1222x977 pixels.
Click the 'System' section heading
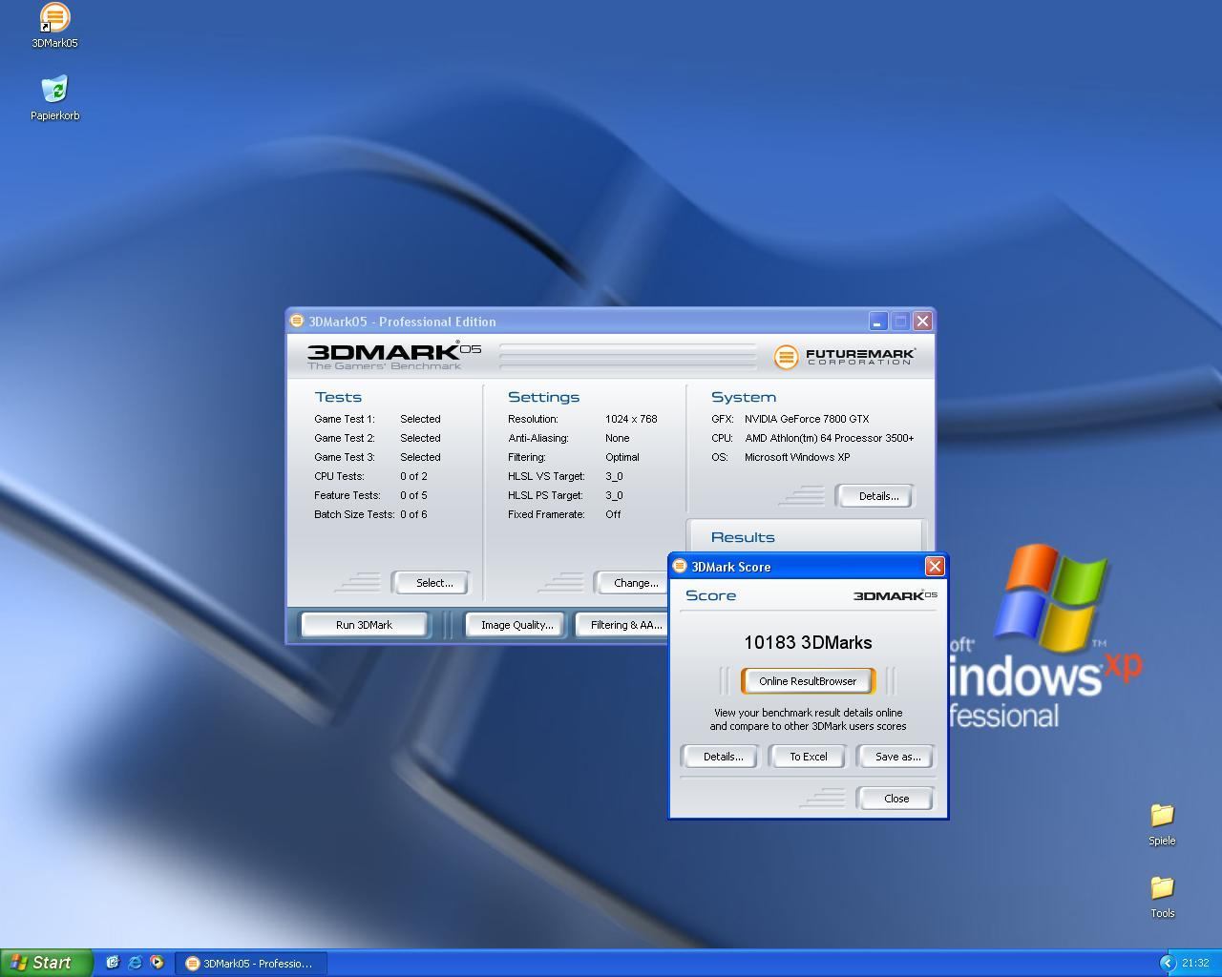[x=744, y=397]
